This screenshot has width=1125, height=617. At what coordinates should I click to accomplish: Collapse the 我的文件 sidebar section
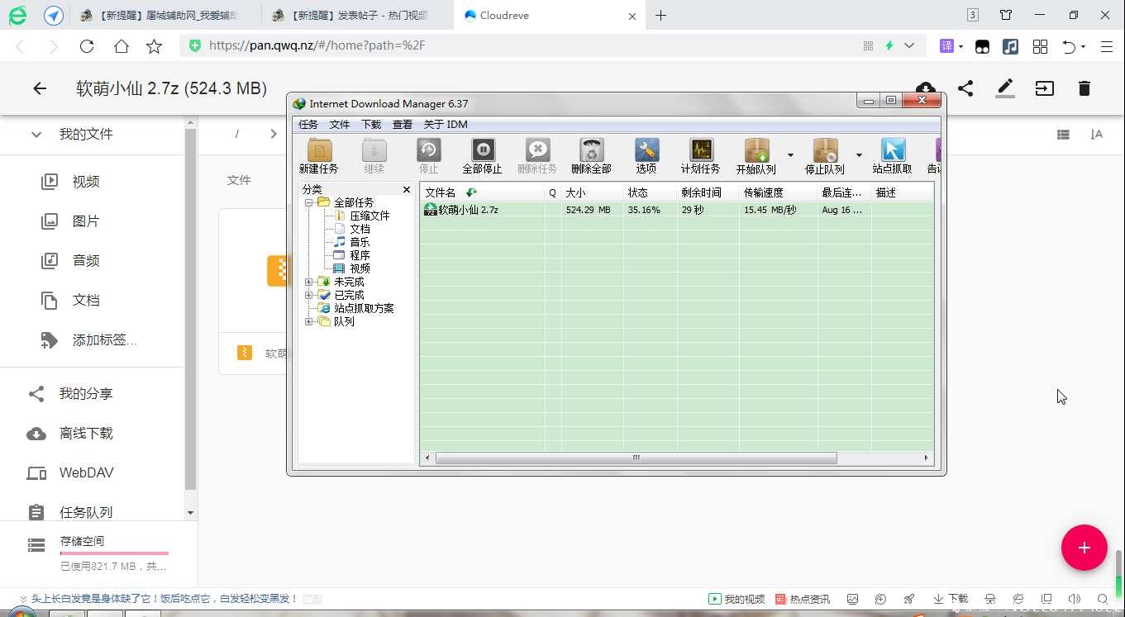tap(36, 134)
